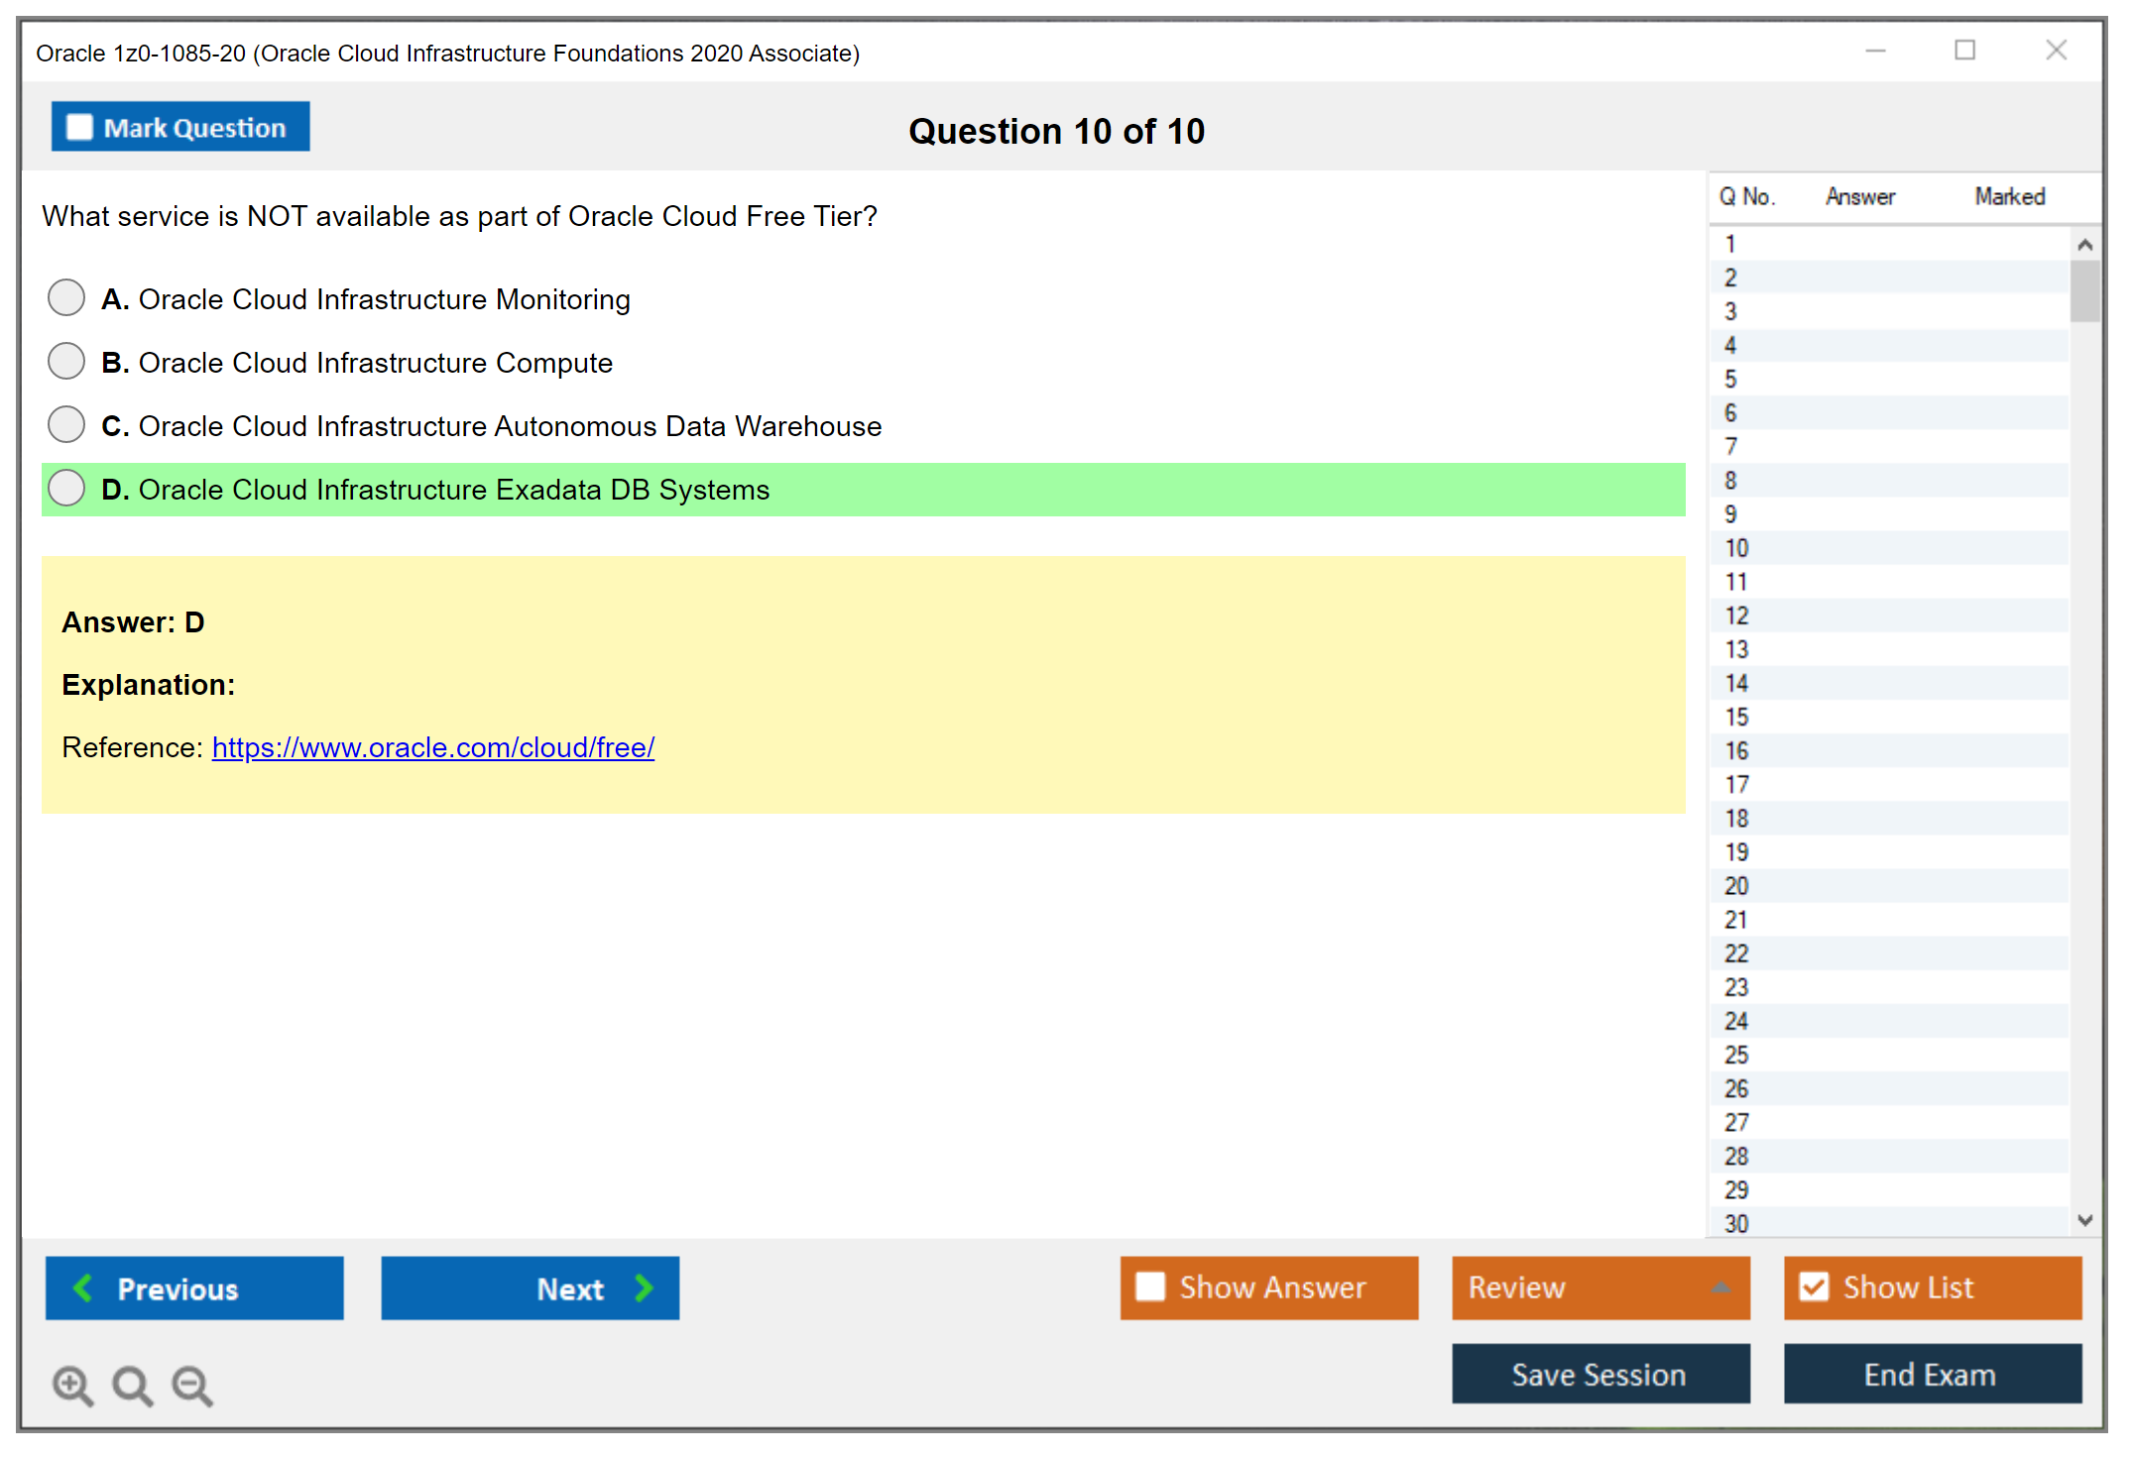Jump to question 22 in list
Image resolution: width=2132 pixels, height=1457 pixels.
point(1736,953)
